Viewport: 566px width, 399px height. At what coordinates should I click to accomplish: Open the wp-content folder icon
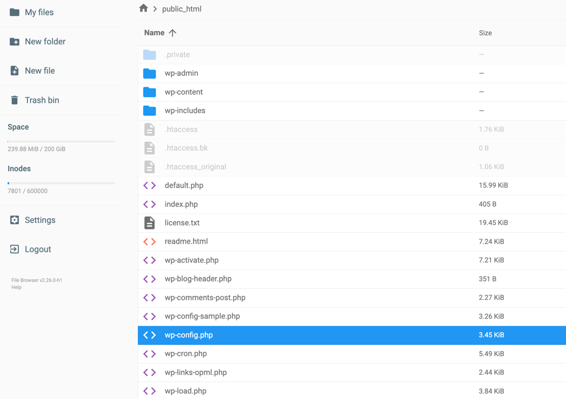(x=149, y=91)
